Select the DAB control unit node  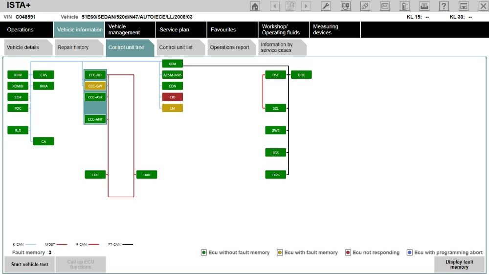tap(147, 175)
